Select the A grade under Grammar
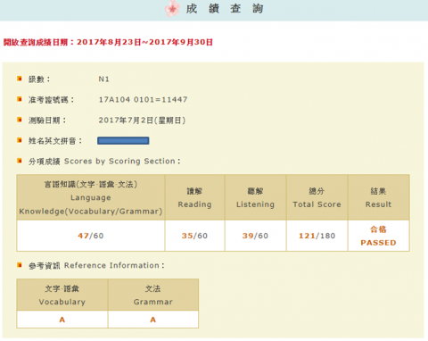The image size is (428, 341). click(x=153, y=320)
